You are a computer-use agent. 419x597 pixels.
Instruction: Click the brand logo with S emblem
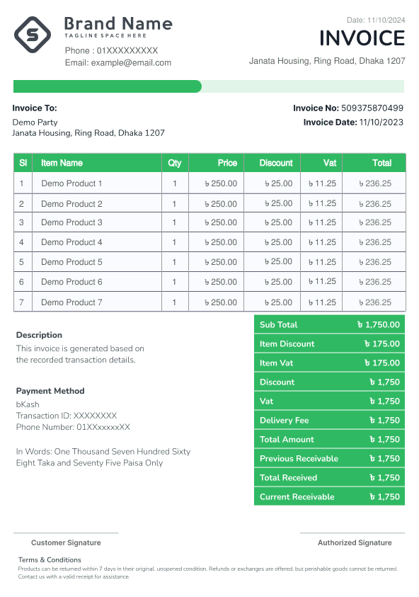pos(33,35)
